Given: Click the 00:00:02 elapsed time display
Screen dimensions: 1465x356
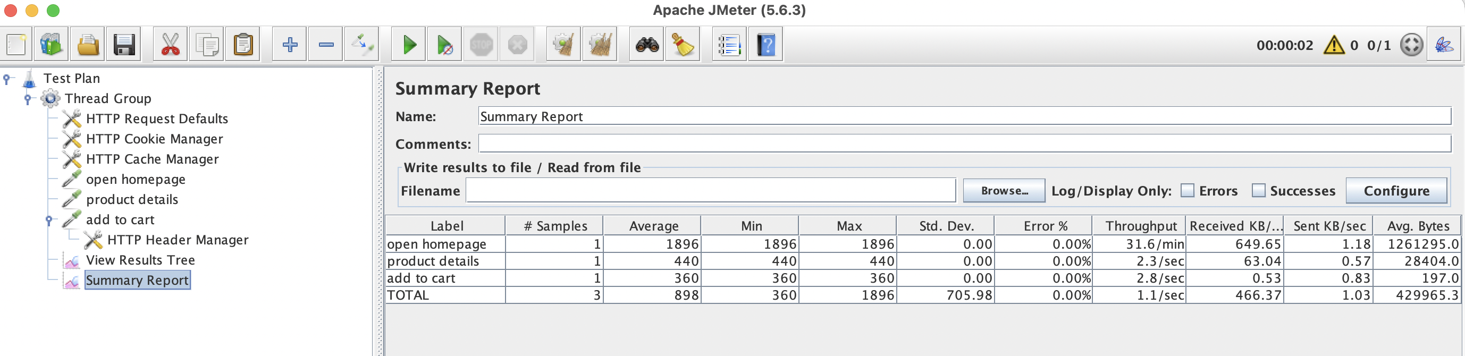Looking at the screenshot, I should [x=1285, y=45].
